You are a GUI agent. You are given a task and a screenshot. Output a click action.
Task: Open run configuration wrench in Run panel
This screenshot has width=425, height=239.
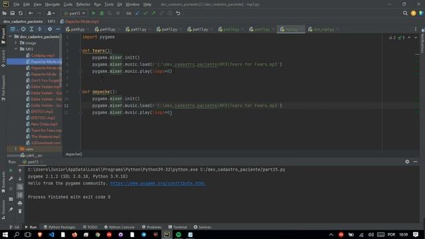point(11,179)
